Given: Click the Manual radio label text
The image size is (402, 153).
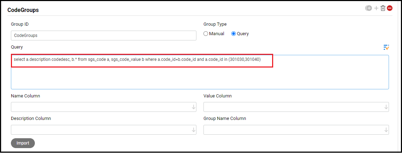Looking at the screenshot, I should coord(216,34).
